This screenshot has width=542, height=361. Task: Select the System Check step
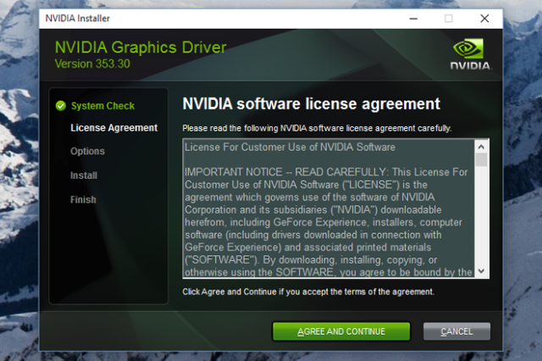(x=102, y=106)
